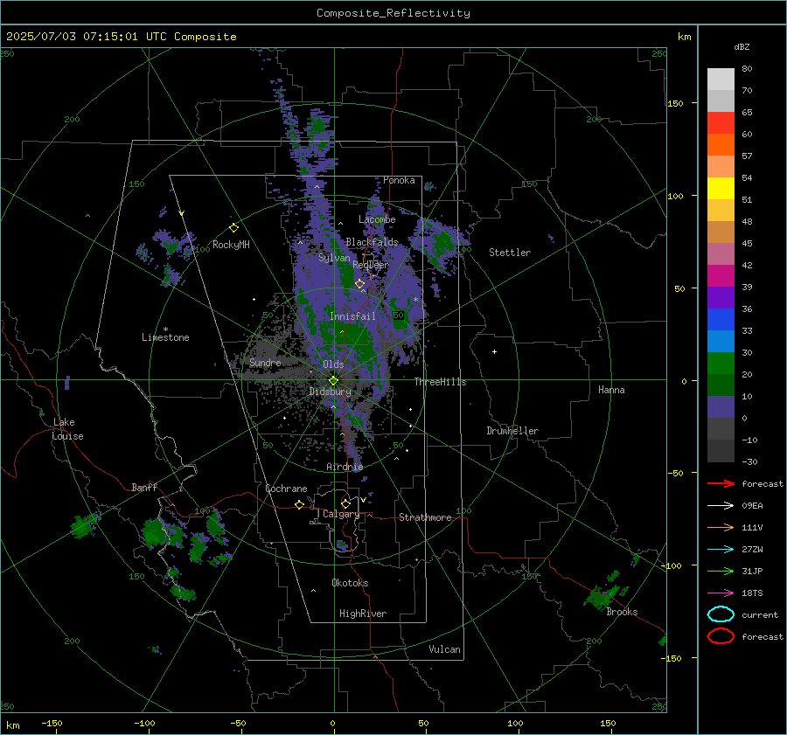787x735 pixels.
Task: Click the cyan current ellipse icon
Action: coord(721,614)
